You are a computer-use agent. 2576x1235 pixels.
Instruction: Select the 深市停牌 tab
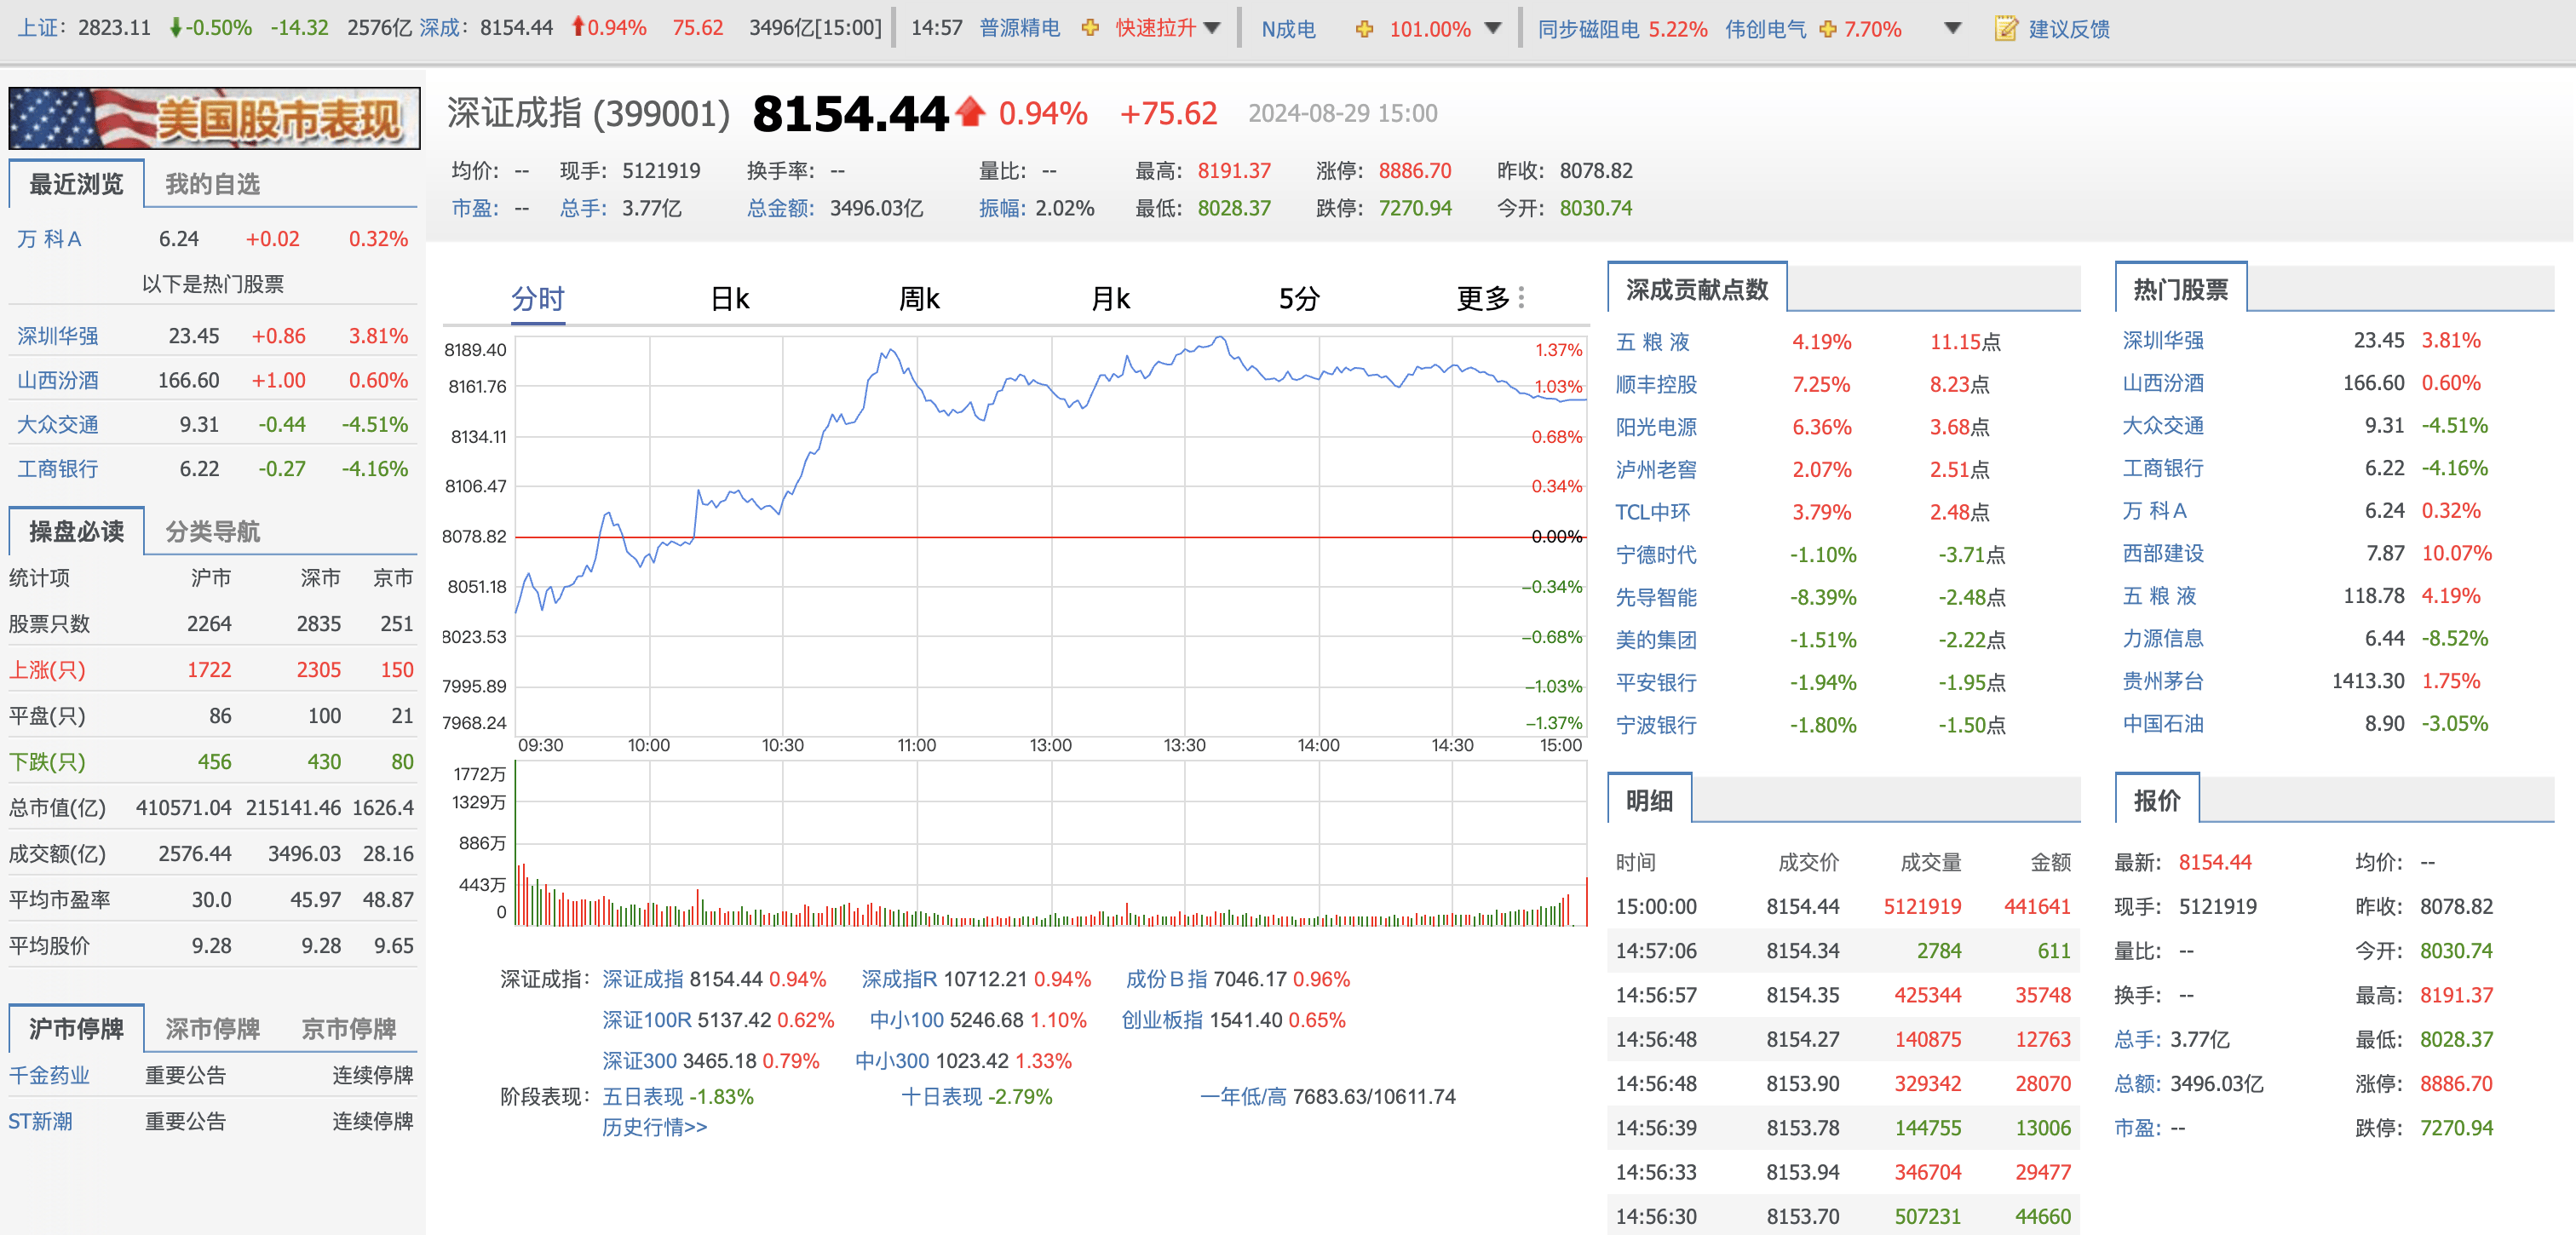point(212,1028)
